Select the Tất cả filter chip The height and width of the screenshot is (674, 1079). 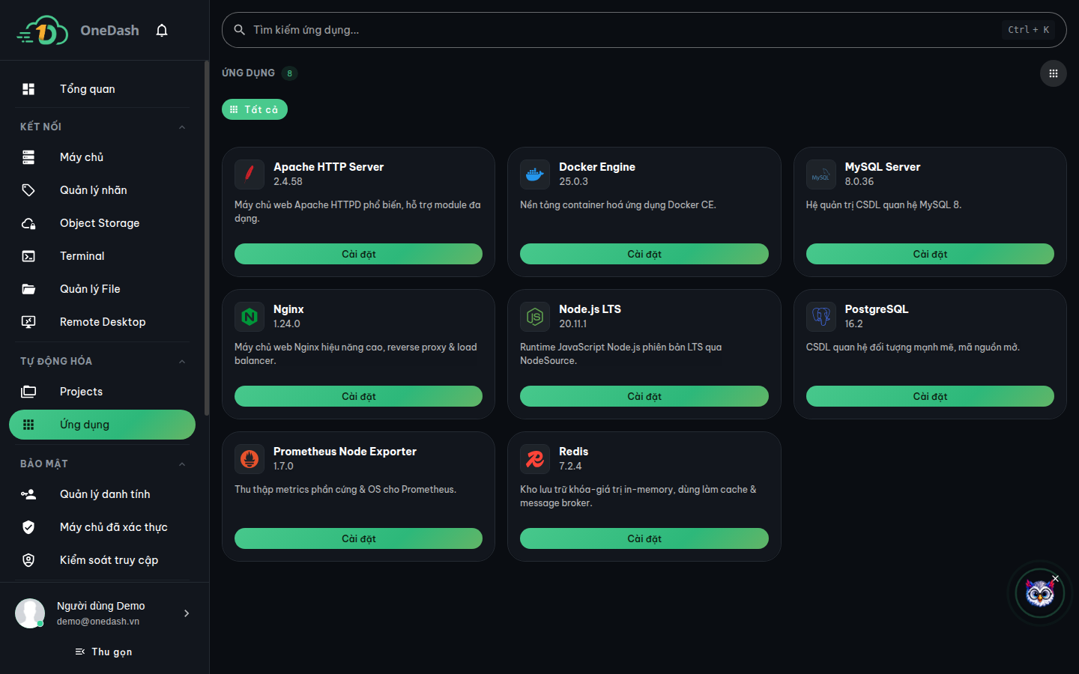tap(255, 109)
